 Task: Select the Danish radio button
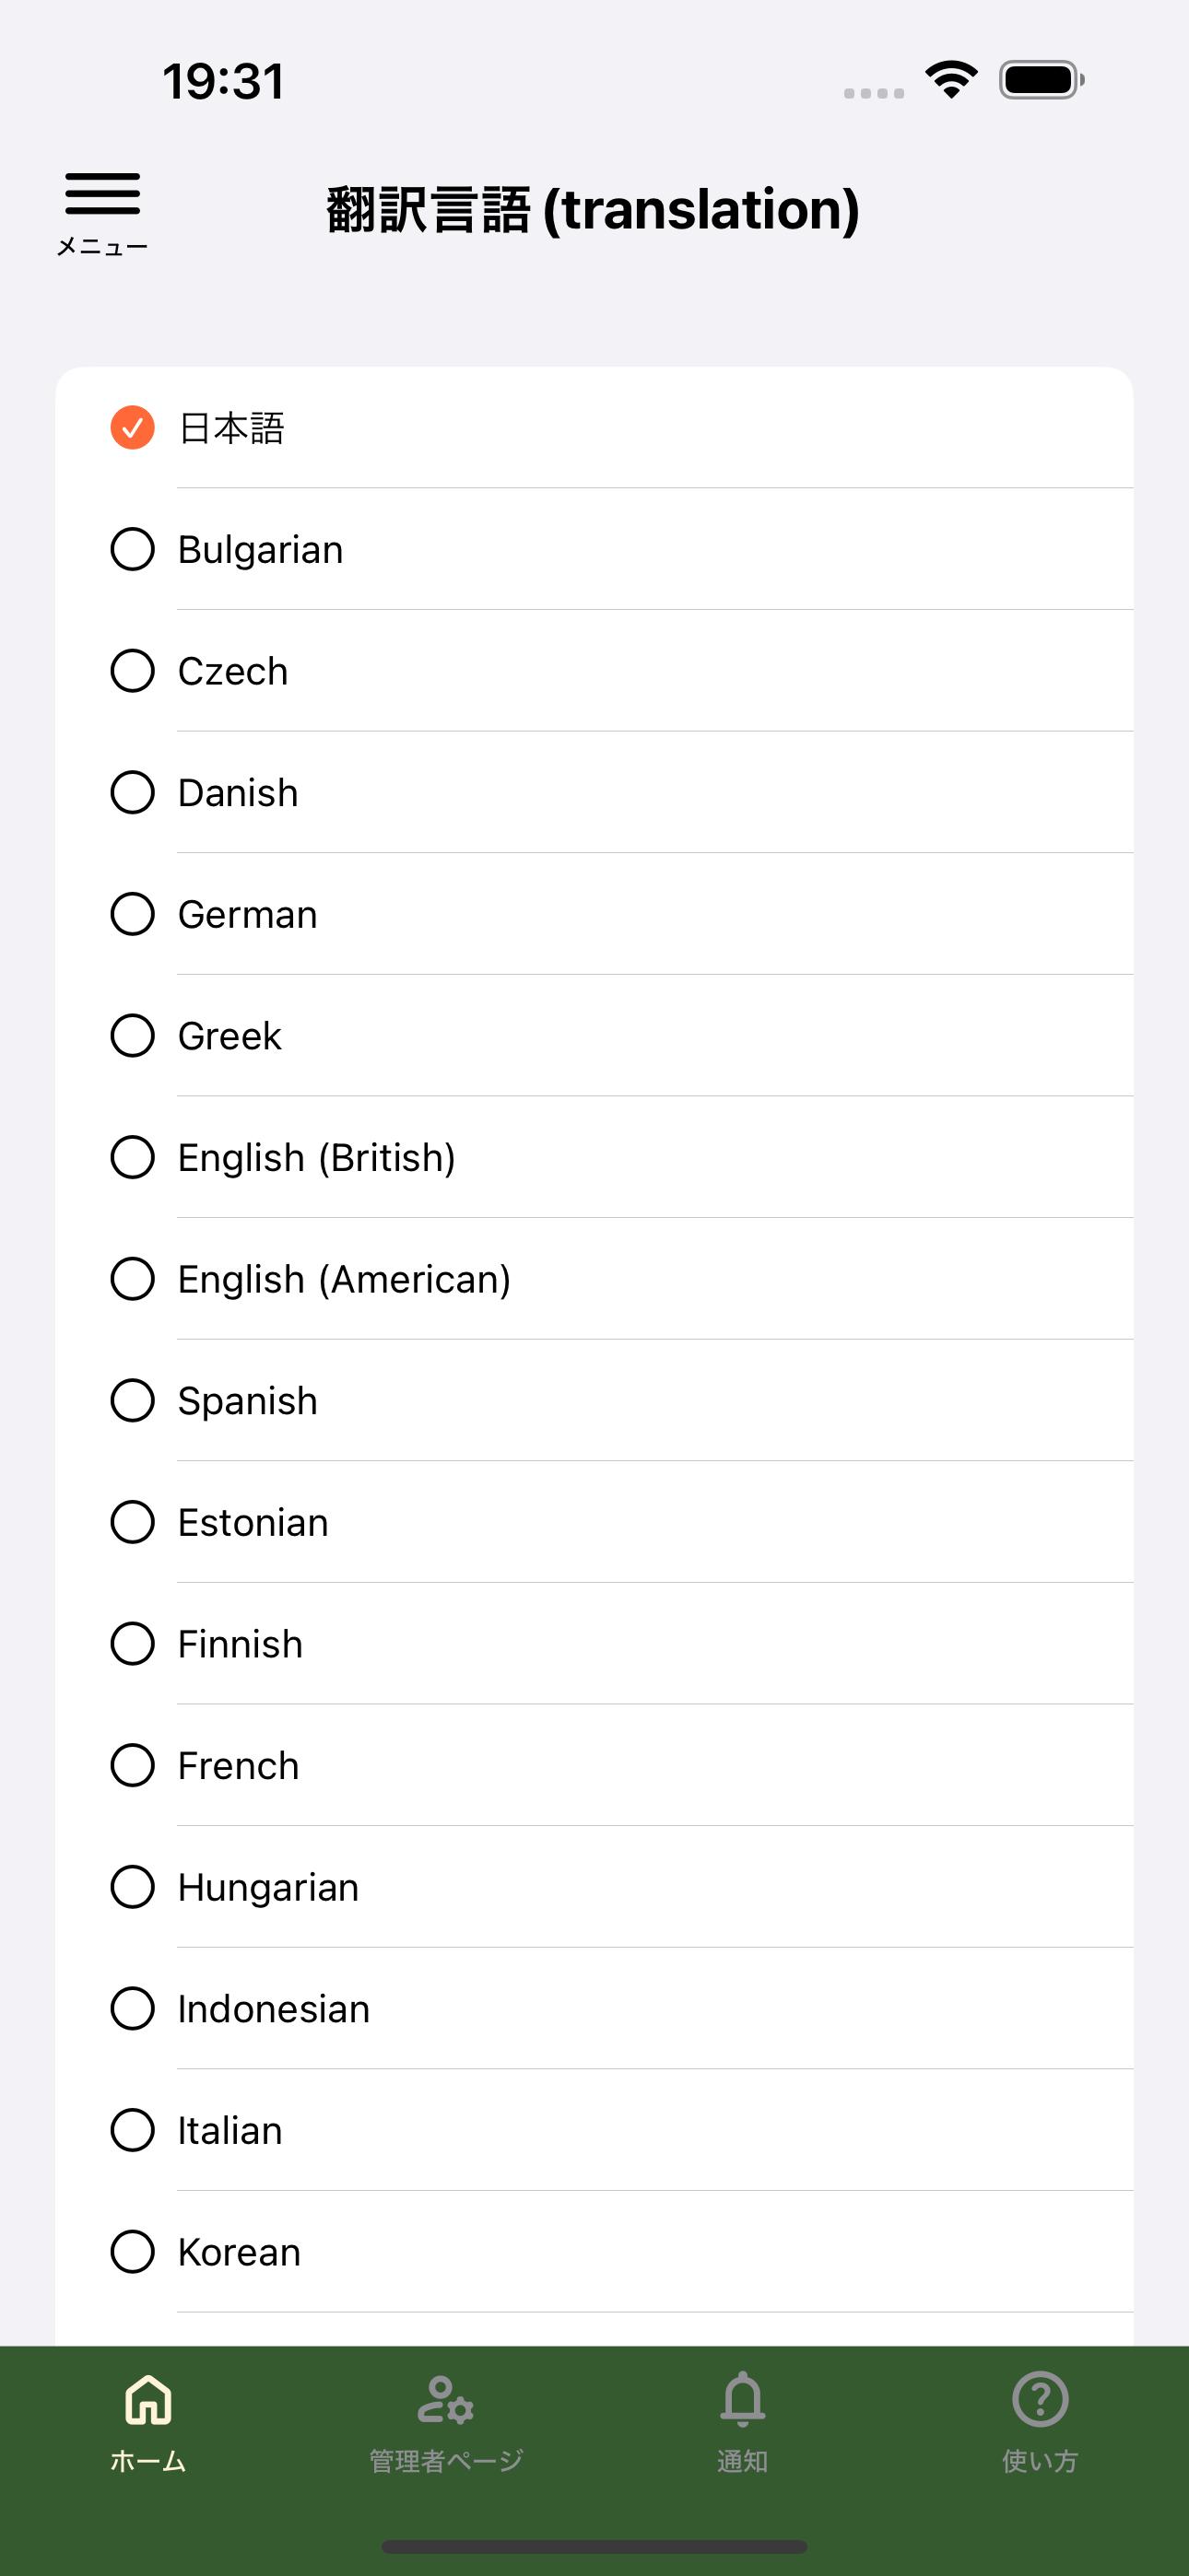click(x=132, y=793)
